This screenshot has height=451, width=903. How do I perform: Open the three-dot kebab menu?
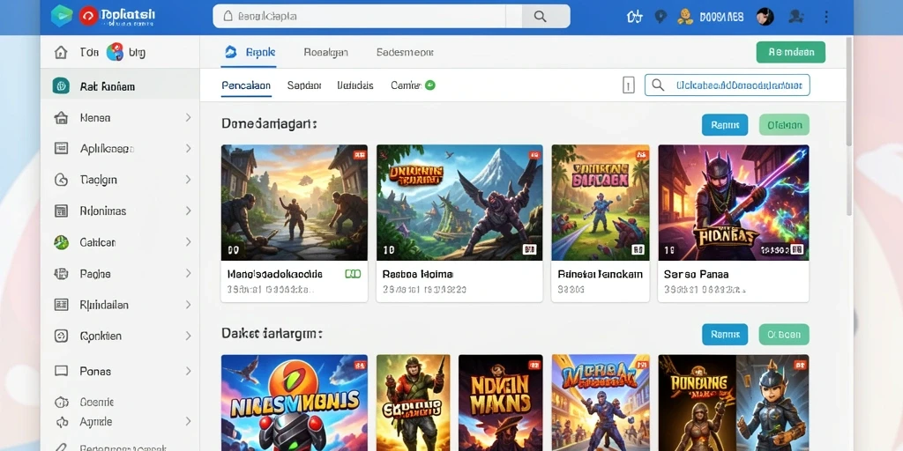point(825,17)
